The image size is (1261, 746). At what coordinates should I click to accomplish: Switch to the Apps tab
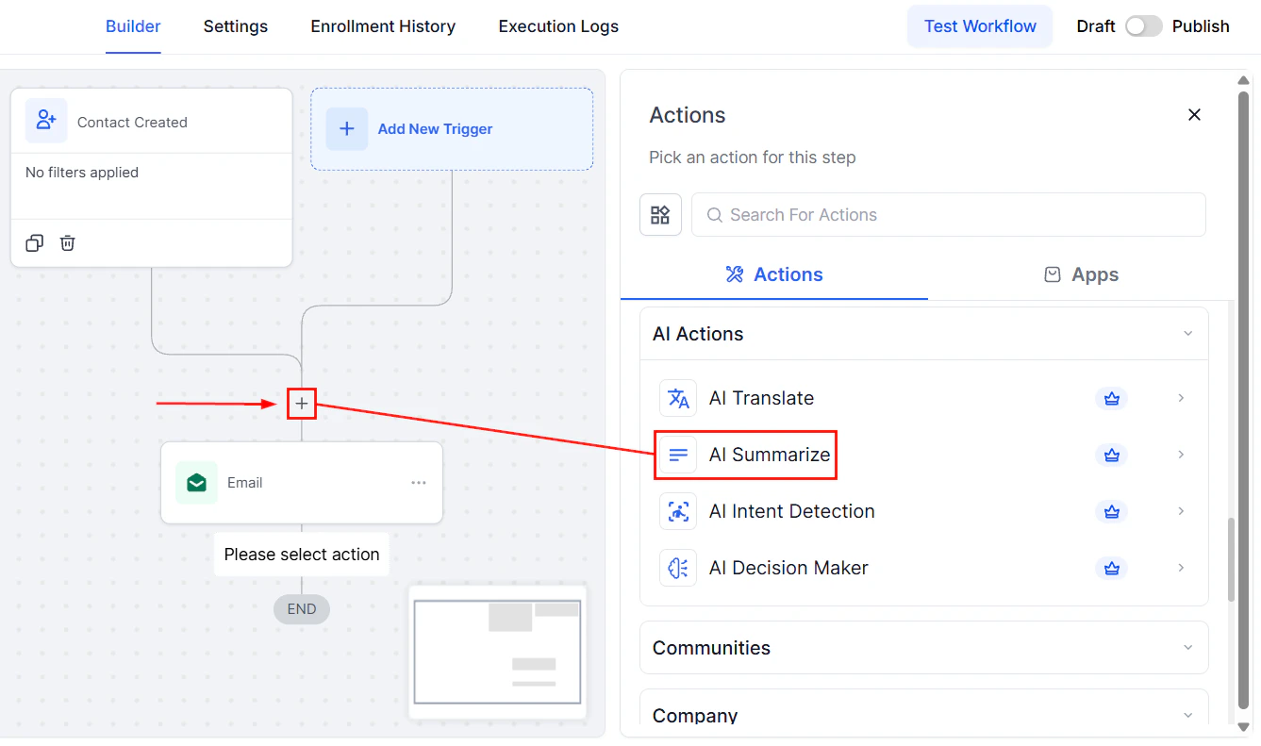(1081, 274)
